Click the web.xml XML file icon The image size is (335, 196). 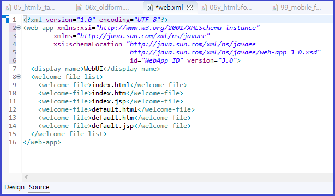pos(149,8)
